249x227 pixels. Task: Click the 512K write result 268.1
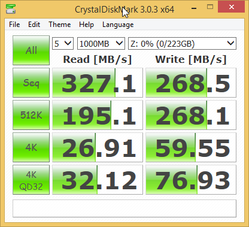(x=191, y=115)
